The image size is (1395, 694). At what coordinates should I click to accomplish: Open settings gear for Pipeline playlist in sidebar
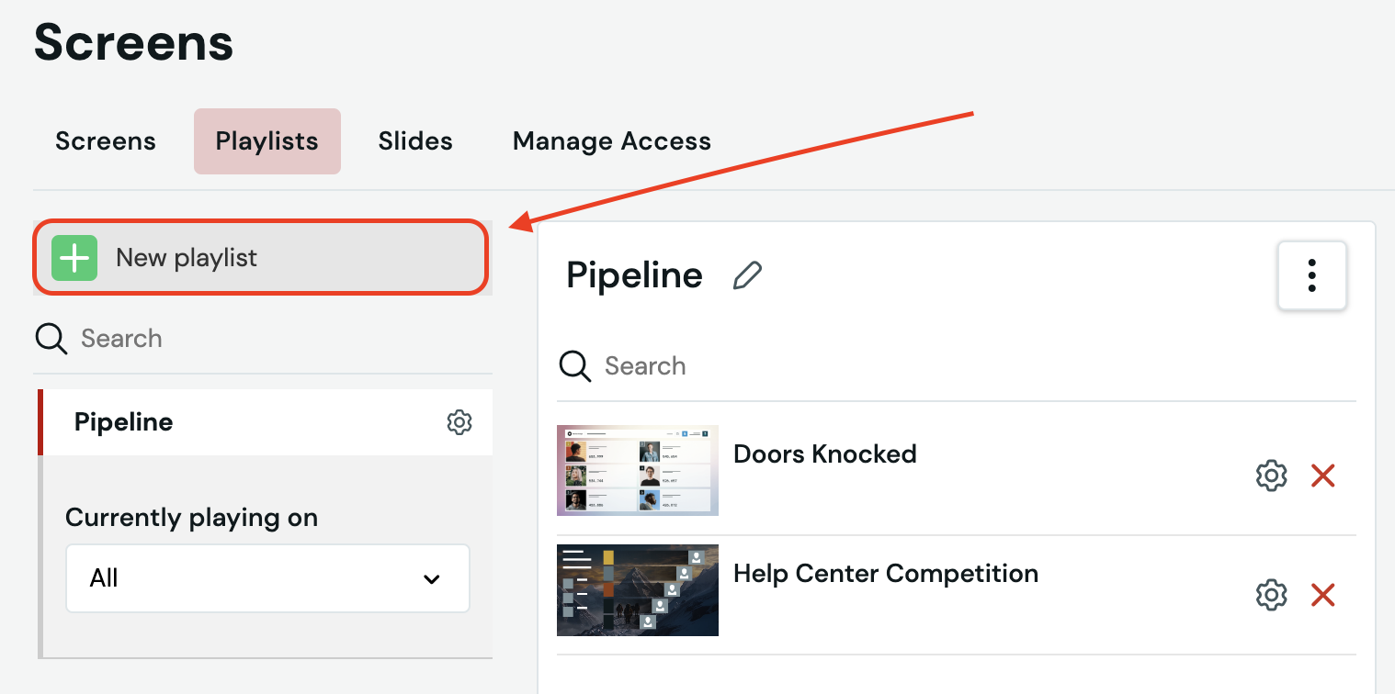[459, 422]
